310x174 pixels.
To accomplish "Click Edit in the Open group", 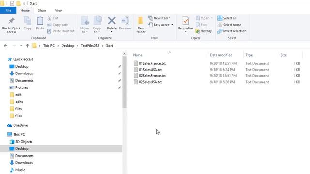I will [201, 25].
